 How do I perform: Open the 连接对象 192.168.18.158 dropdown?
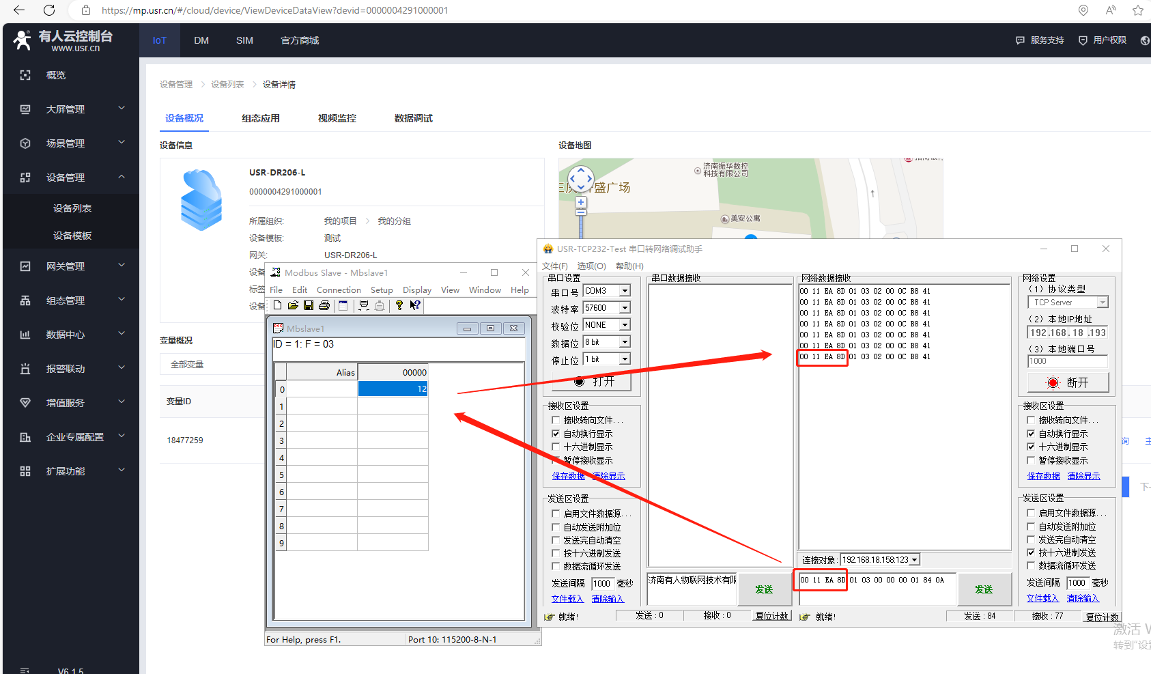(915, 560)
